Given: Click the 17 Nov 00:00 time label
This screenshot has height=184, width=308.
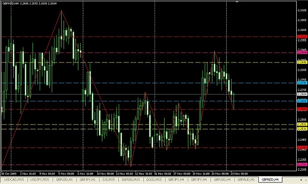Looking at the screenshot, I should tap(182, 174).
